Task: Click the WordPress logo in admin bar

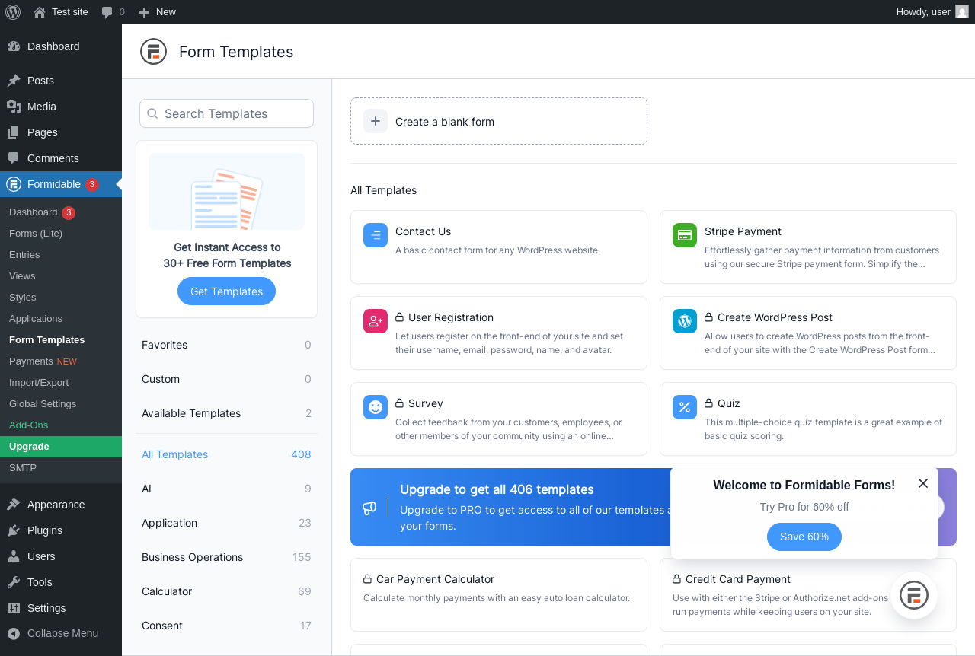Action: point(13,12)
